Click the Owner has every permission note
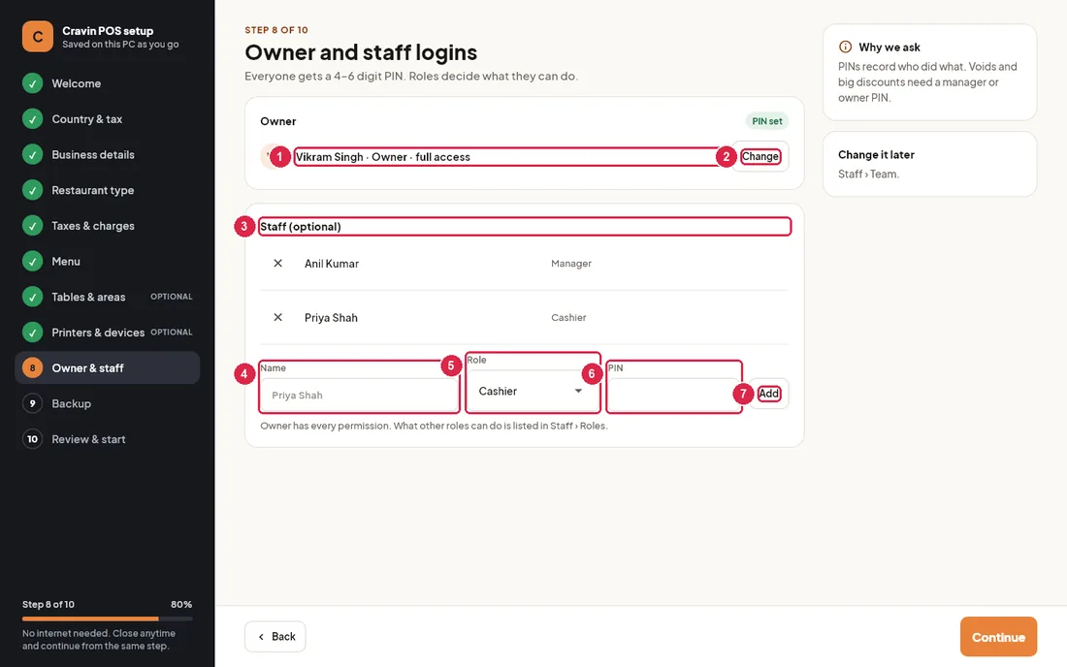Image resolution: width=1067 pixels, height=667 pixels. 434,426
